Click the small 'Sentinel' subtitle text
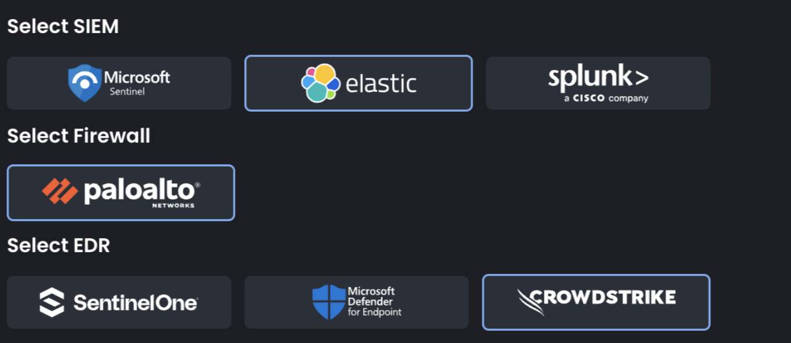This screenshot has width=791, height=343. pos(127,91)
